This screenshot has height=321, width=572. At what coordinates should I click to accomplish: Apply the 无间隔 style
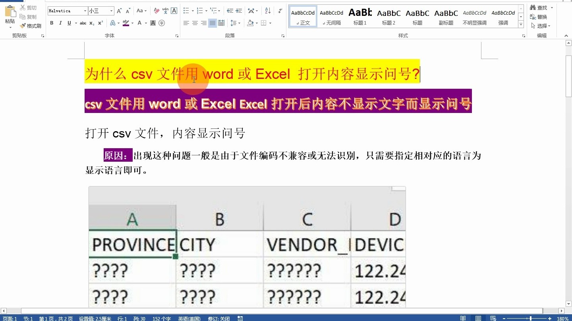(332, 16)
